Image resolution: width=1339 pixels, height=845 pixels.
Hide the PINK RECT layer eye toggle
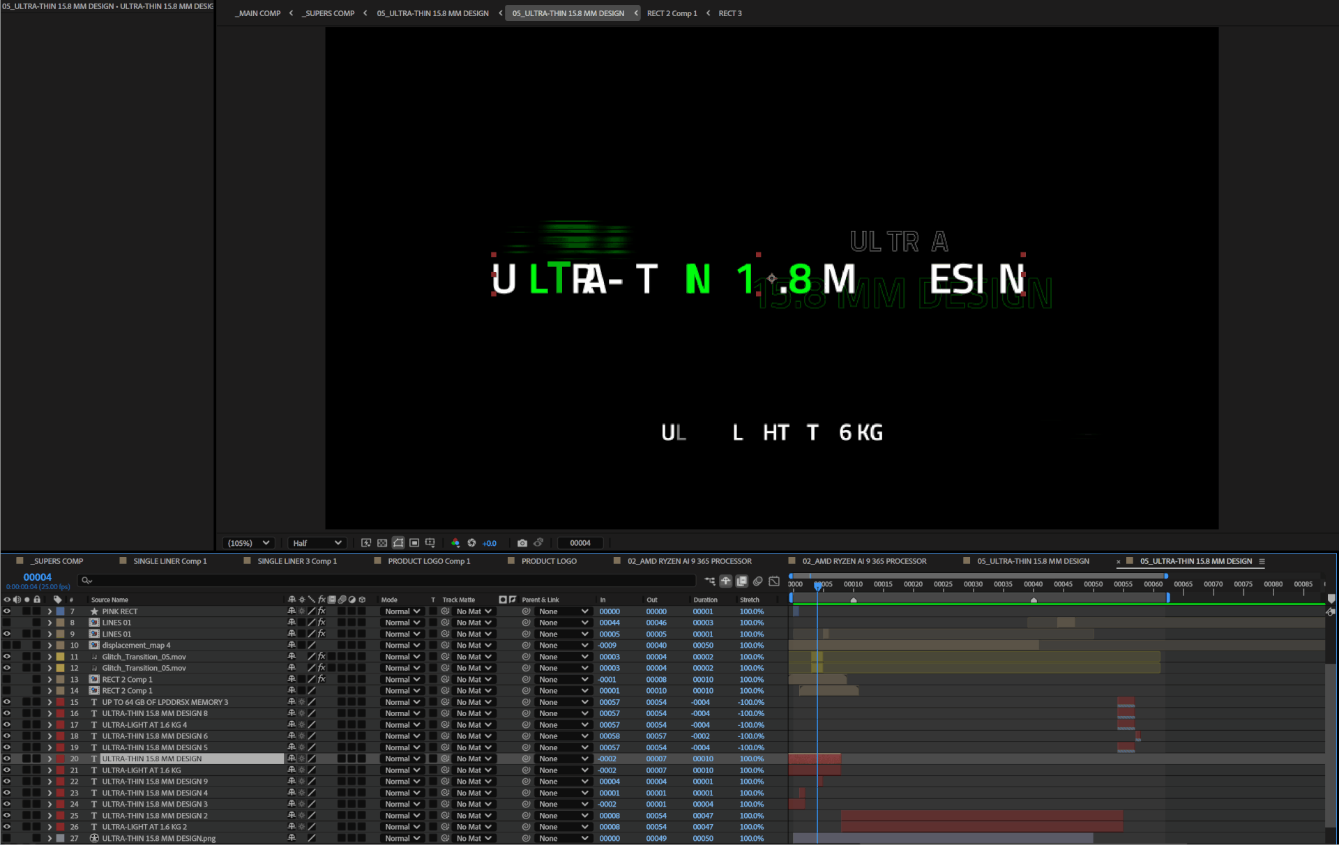7,611
